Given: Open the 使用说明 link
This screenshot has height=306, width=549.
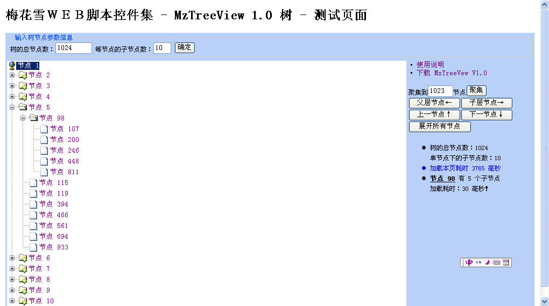Looking at the screenshot, I should [x=430, y=65].
